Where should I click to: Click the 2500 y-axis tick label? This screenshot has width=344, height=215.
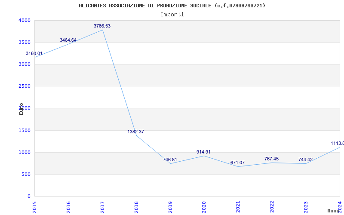pos(25,86)
